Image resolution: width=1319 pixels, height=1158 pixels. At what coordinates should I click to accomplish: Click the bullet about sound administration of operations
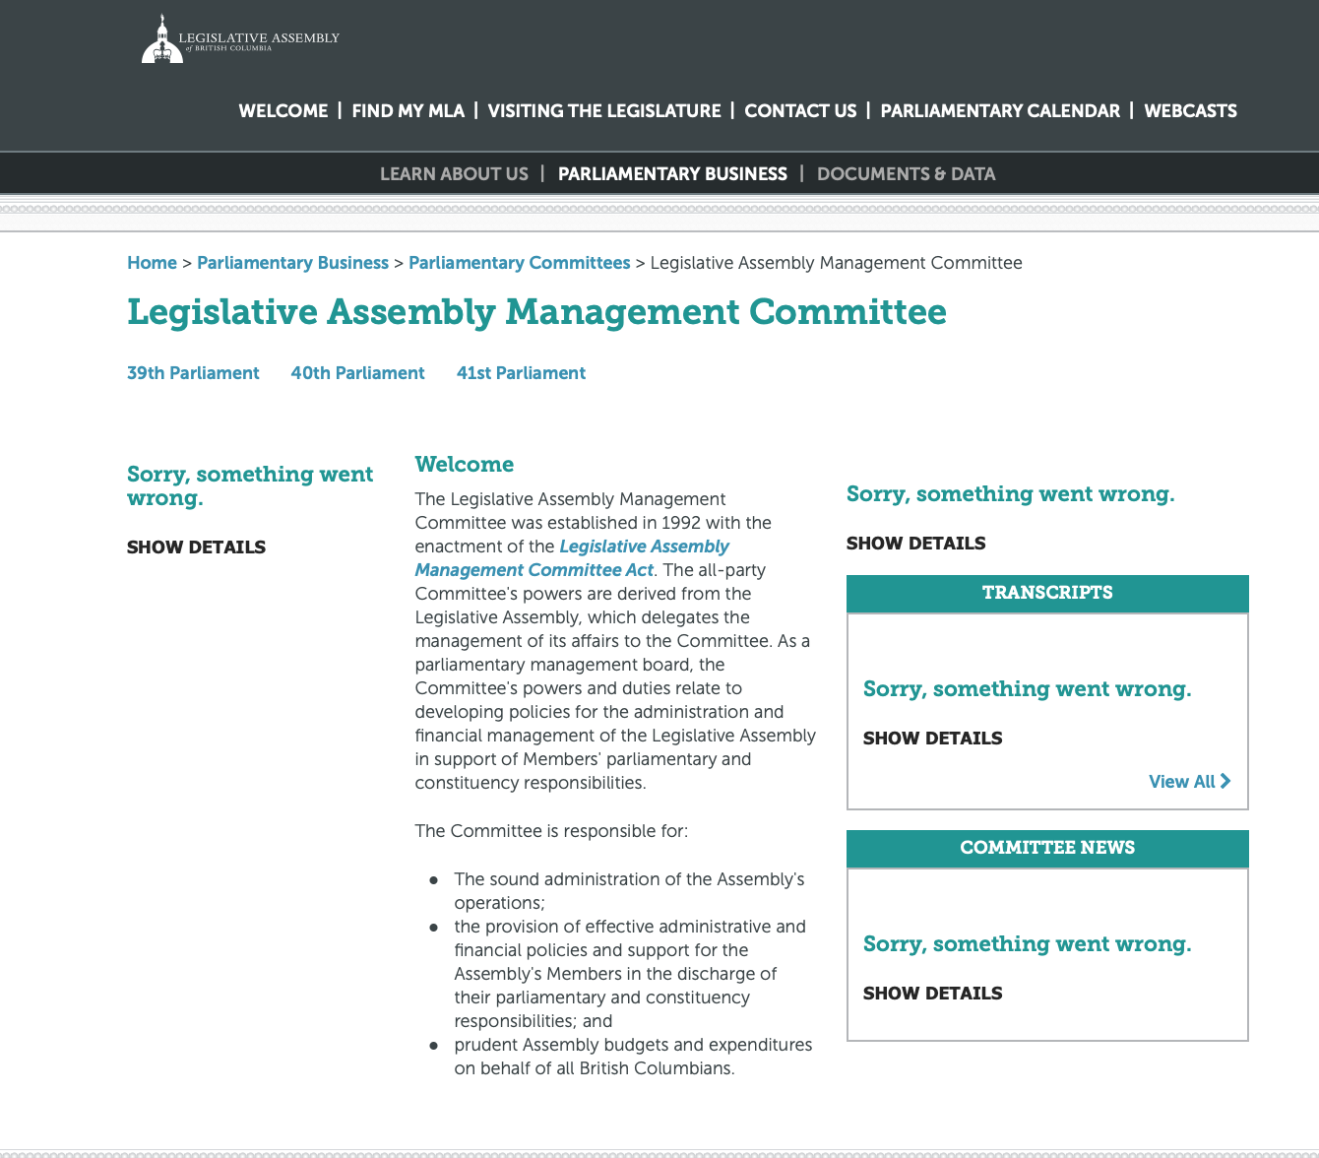[629, 891]
